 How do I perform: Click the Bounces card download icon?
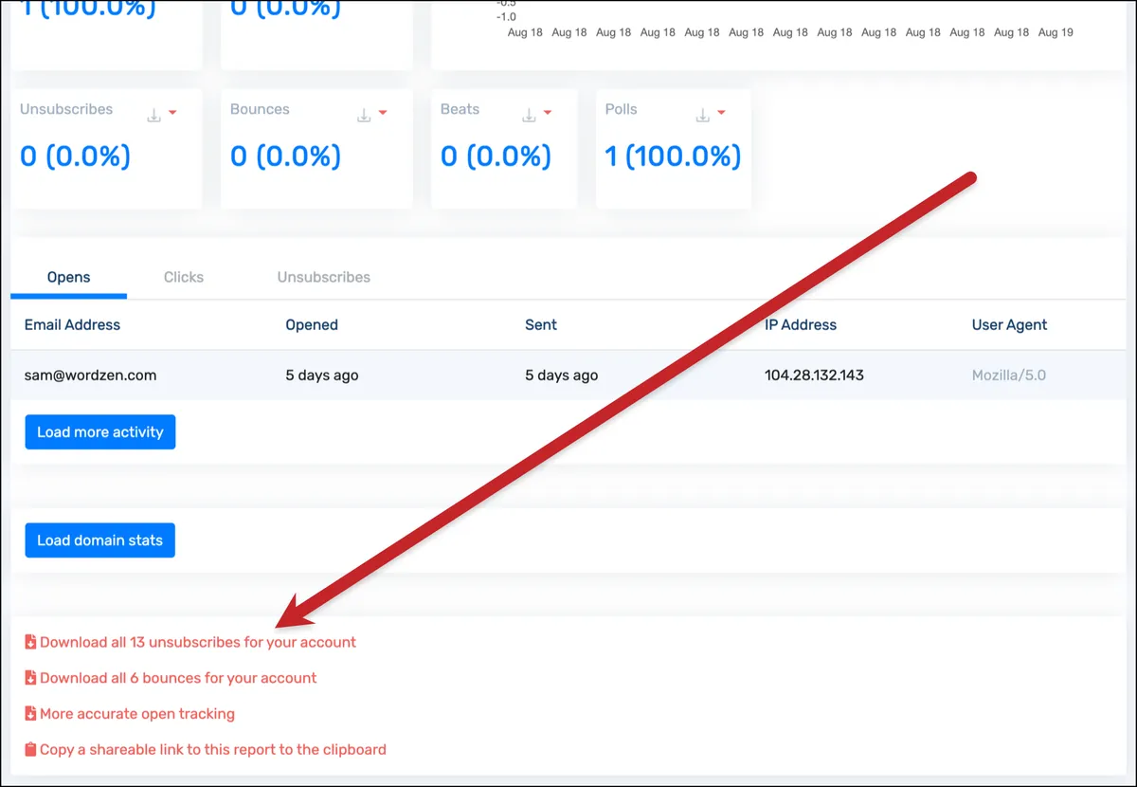(x=364, y=116)
